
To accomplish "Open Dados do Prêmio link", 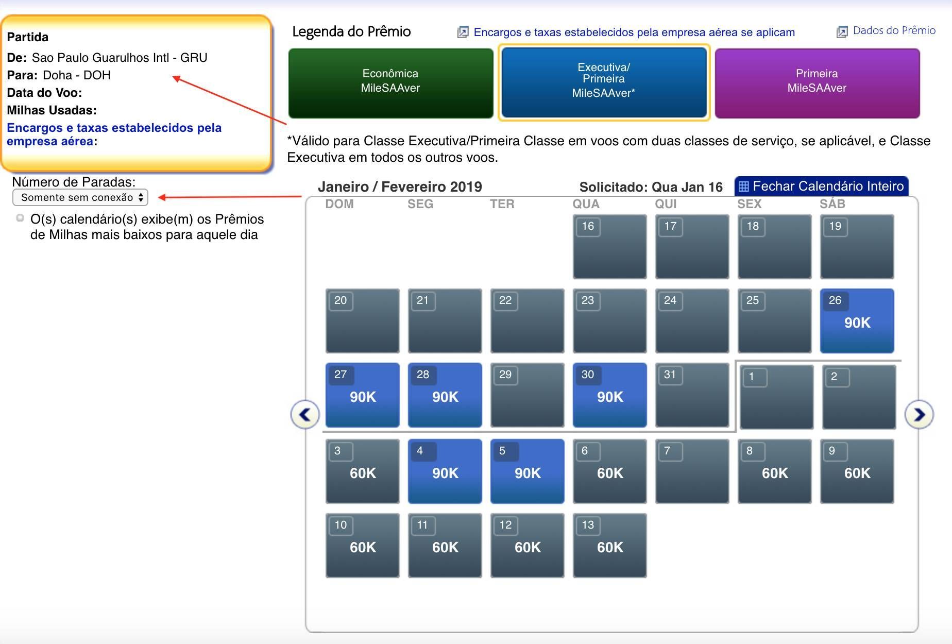I will tap(894, 30).
